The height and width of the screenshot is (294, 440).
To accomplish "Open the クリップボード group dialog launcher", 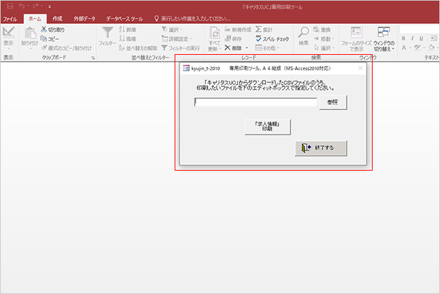I will (x=93, y=58).
